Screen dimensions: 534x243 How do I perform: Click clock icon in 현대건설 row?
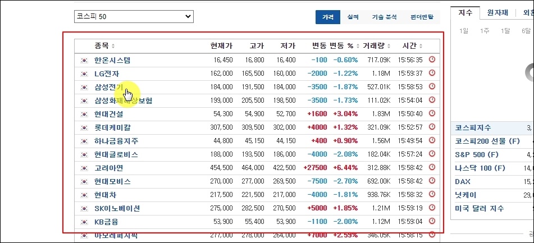click(x=432, y=113)
